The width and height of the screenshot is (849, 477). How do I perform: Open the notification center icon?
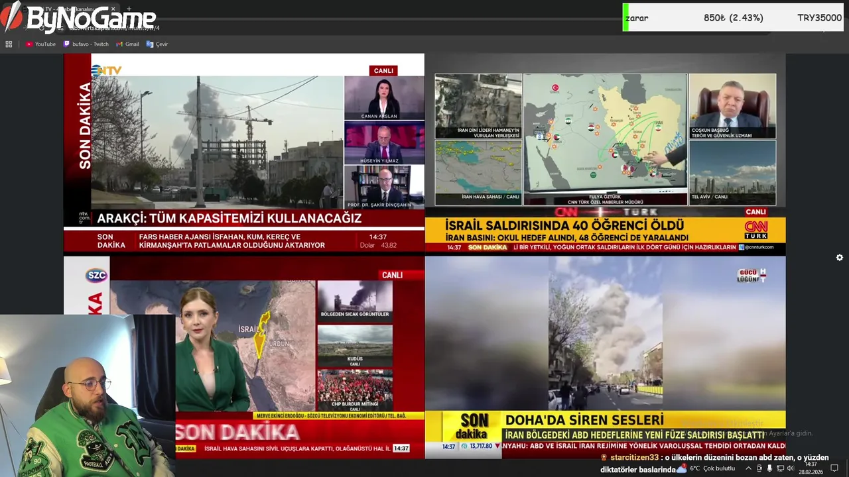point(834,468)
